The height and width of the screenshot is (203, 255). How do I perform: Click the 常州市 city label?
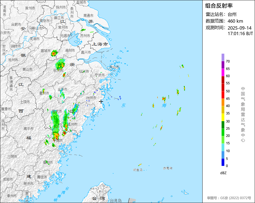coord(63,28)
